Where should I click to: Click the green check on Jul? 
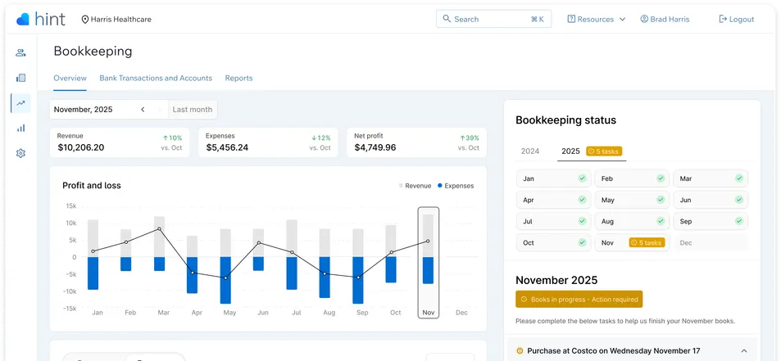click(582, 221)
